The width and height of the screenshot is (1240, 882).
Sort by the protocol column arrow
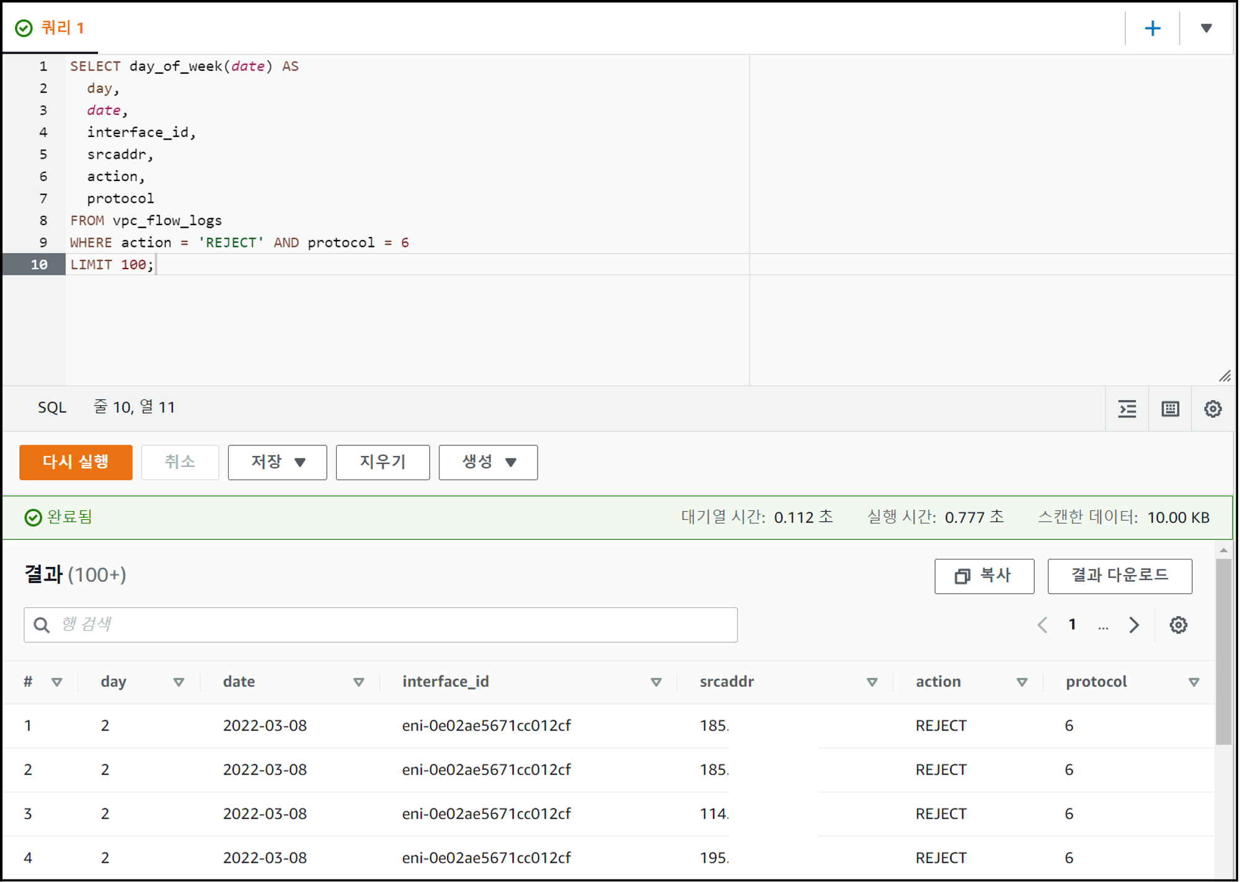[x=1193, y=682]
